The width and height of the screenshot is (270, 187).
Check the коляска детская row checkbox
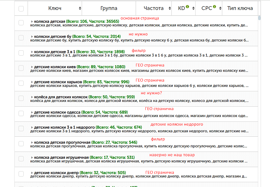pyautogui.click(x=21, y=23)
